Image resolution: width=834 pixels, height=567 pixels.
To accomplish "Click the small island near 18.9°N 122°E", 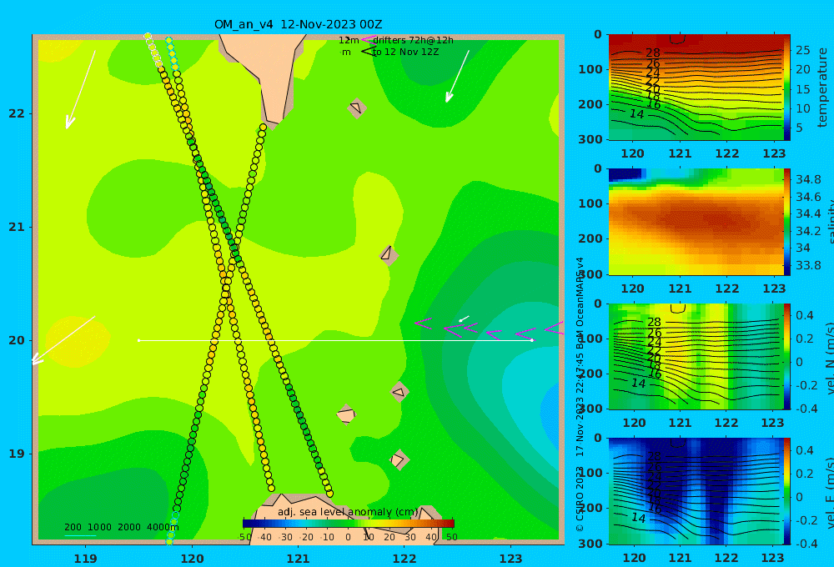I will (399, 459).
